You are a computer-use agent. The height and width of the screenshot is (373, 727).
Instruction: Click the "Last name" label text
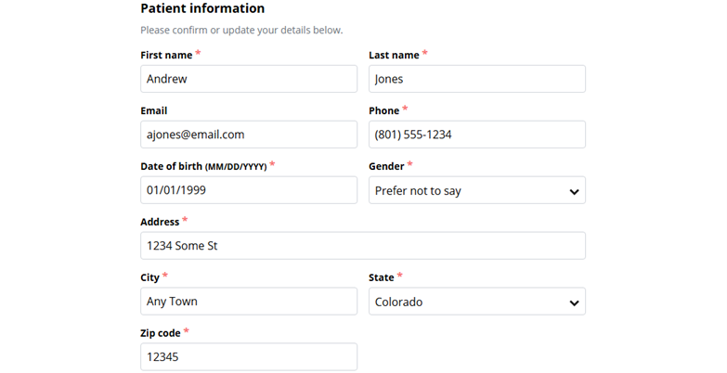pos(394,55)
